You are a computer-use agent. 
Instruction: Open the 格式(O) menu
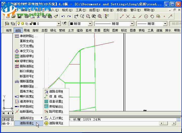coord(67,10)
